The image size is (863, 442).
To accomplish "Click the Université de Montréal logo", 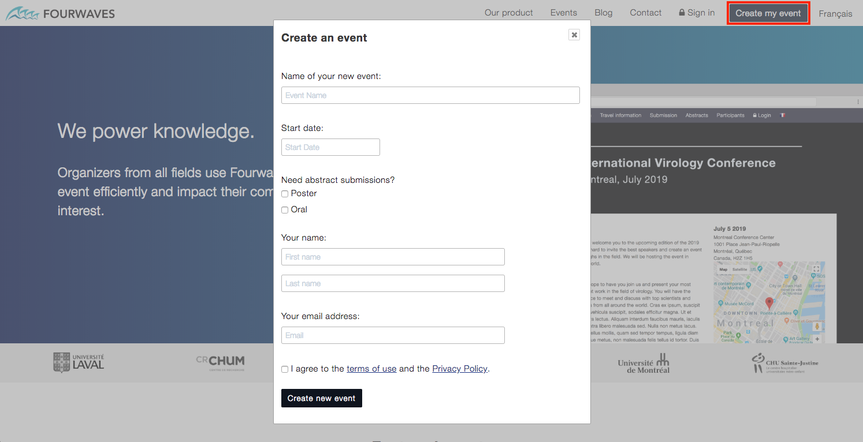I will (x=643, y=364).
